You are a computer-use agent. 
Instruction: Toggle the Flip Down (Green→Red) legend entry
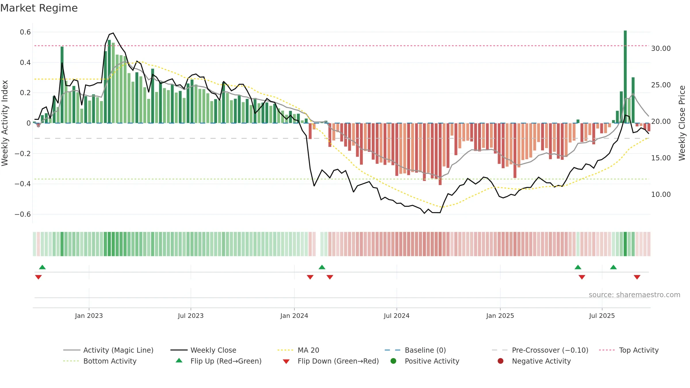pyautogui.click(x=331, y=361)
